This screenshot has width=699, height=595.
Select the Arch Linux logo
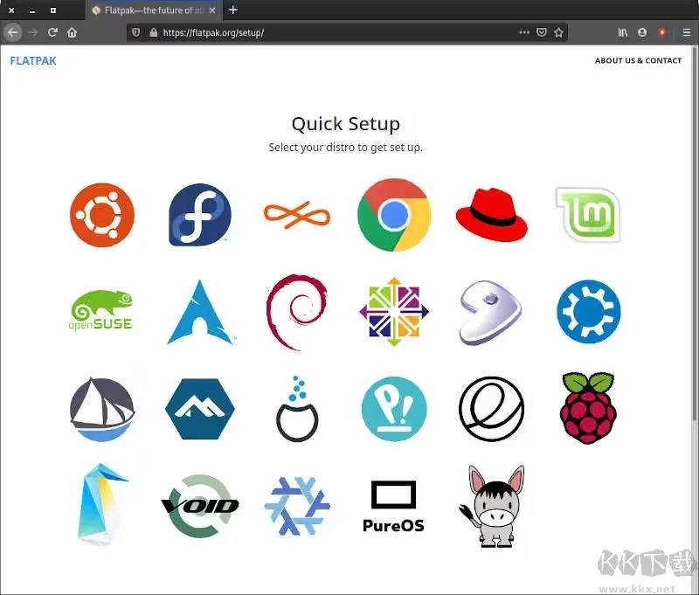point(200,312)
